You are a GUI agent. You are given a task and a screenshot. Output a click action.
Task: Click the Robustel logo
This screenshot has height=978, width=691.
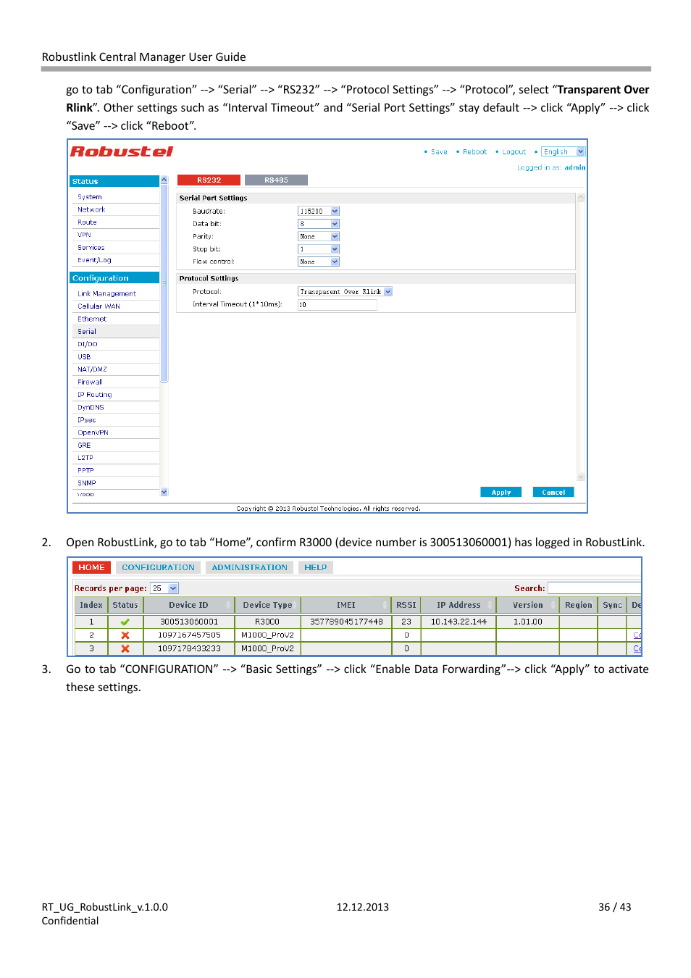tap(122, 151)
